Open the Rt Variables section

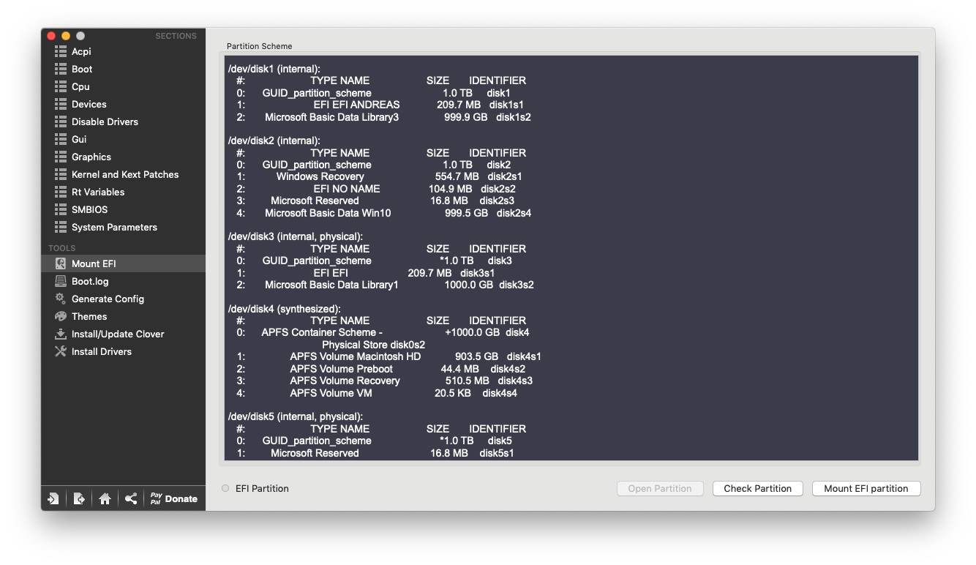[98, 192]
